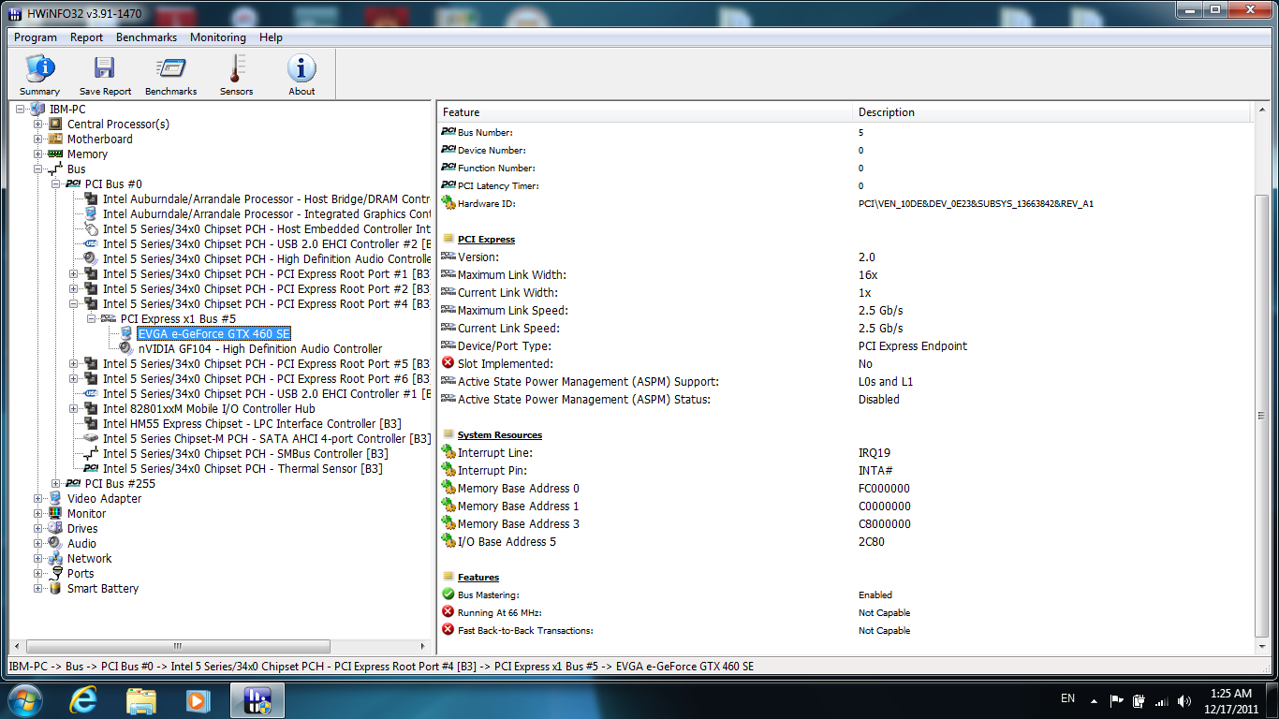Launch Windows Media Player from taskbar
The height and width of the screenshot is (719, 1279).
[198, 700]
